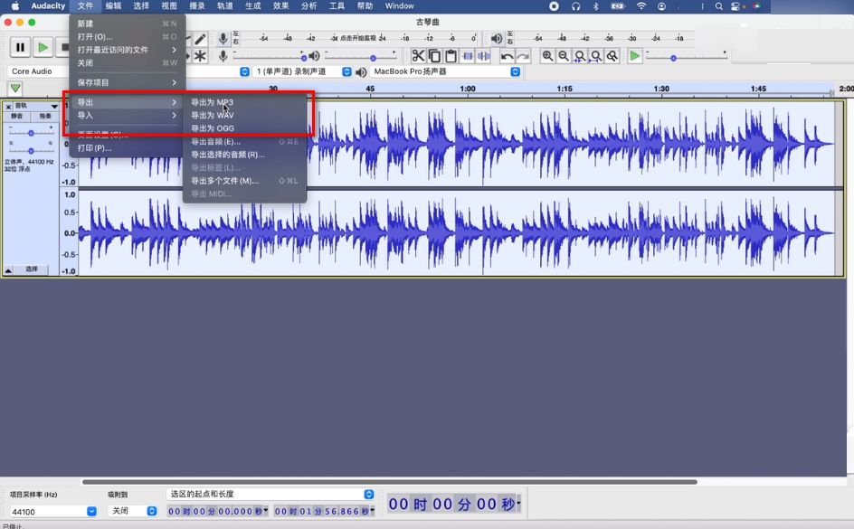
Task: Choose 打印(P)... in the File menu
Action: coord(128,148)
